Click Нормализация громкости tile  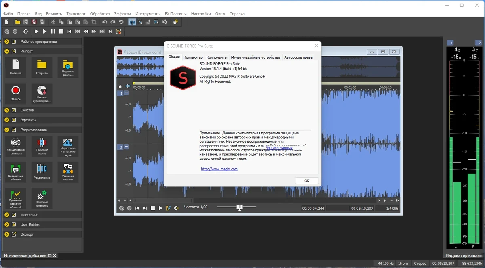[x=16, y=146]
